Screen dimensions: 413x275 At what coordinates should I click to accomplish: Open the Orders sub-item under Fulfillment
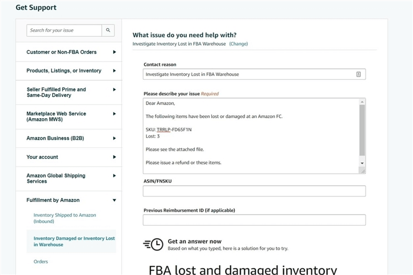pyautogui.click(x=41, y=262)
